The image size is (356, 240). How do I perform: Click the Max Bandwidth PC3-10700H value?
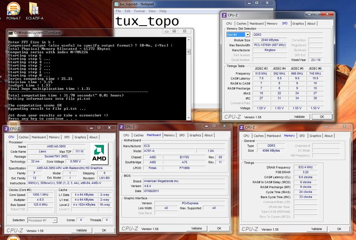(x=270, y=45)
